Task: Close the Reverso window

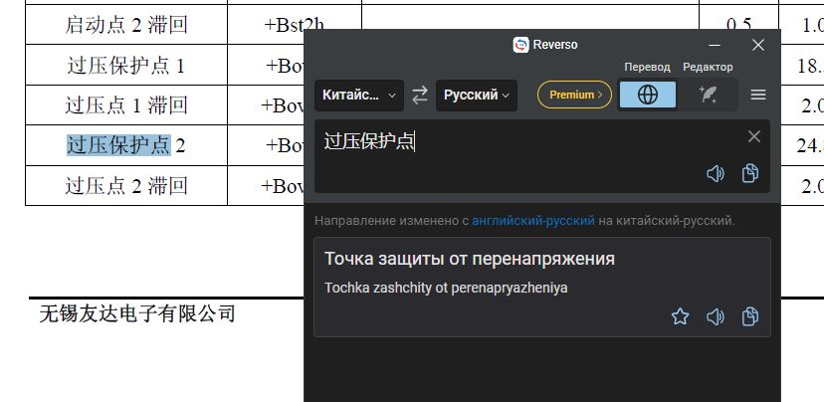Action: [757, 45]
